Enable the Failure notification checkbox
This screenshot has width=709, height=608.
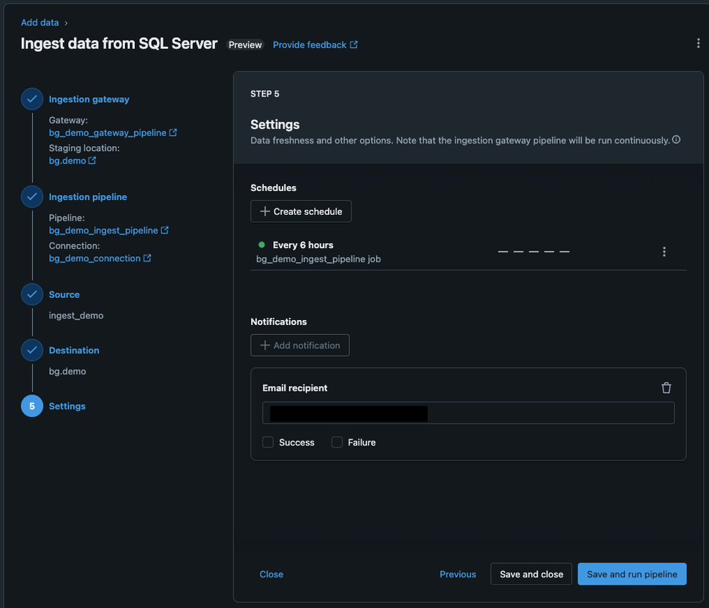click(x=337, y=442)
